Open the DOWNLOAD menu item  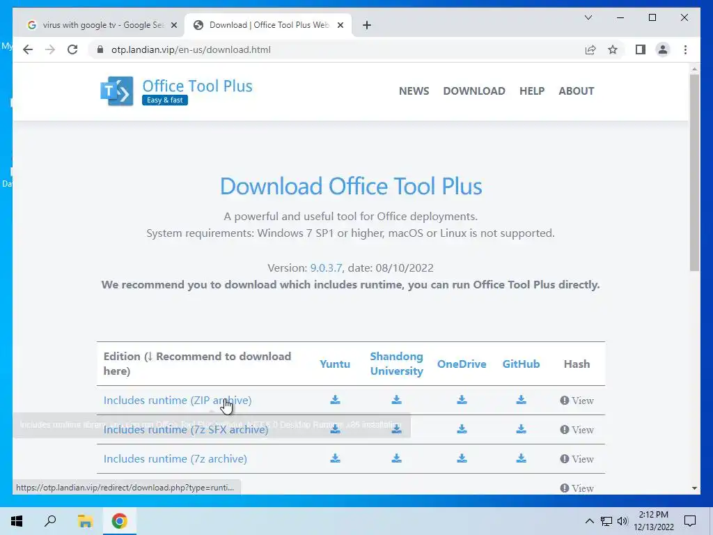click(473, 91)
